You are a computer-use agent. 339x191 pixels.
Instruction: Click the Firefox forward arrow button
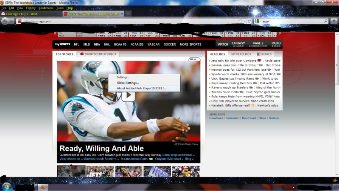12,21
